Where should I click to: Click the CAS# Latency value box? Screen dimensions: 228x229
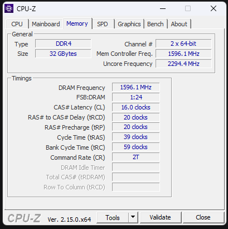coord(136,107)
